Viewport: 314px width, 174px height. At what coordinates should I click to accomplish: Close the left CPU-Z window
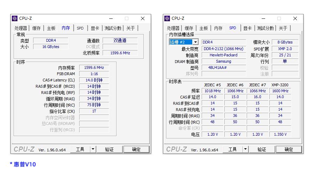tap(143, 18)
